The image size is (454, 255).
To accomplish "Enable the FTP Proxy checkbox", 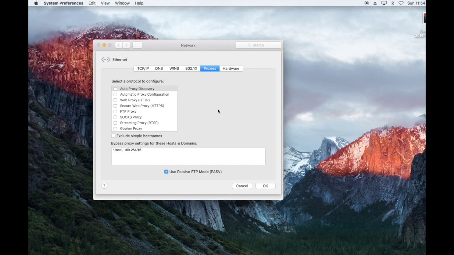I will pyautogui.click(x=115, y=112).
